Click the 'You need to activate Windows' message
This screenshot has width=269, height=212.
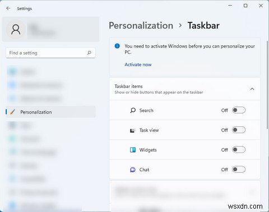point(189,49)
